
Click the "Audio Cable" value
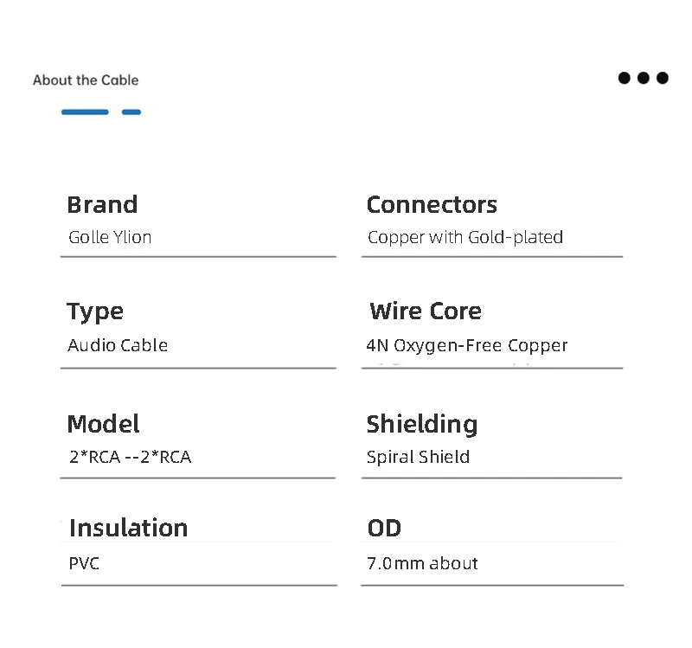coord(118,345)
